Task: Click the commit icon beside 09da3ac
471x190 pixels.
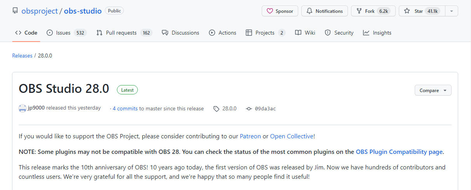Action: coord(249,109)
